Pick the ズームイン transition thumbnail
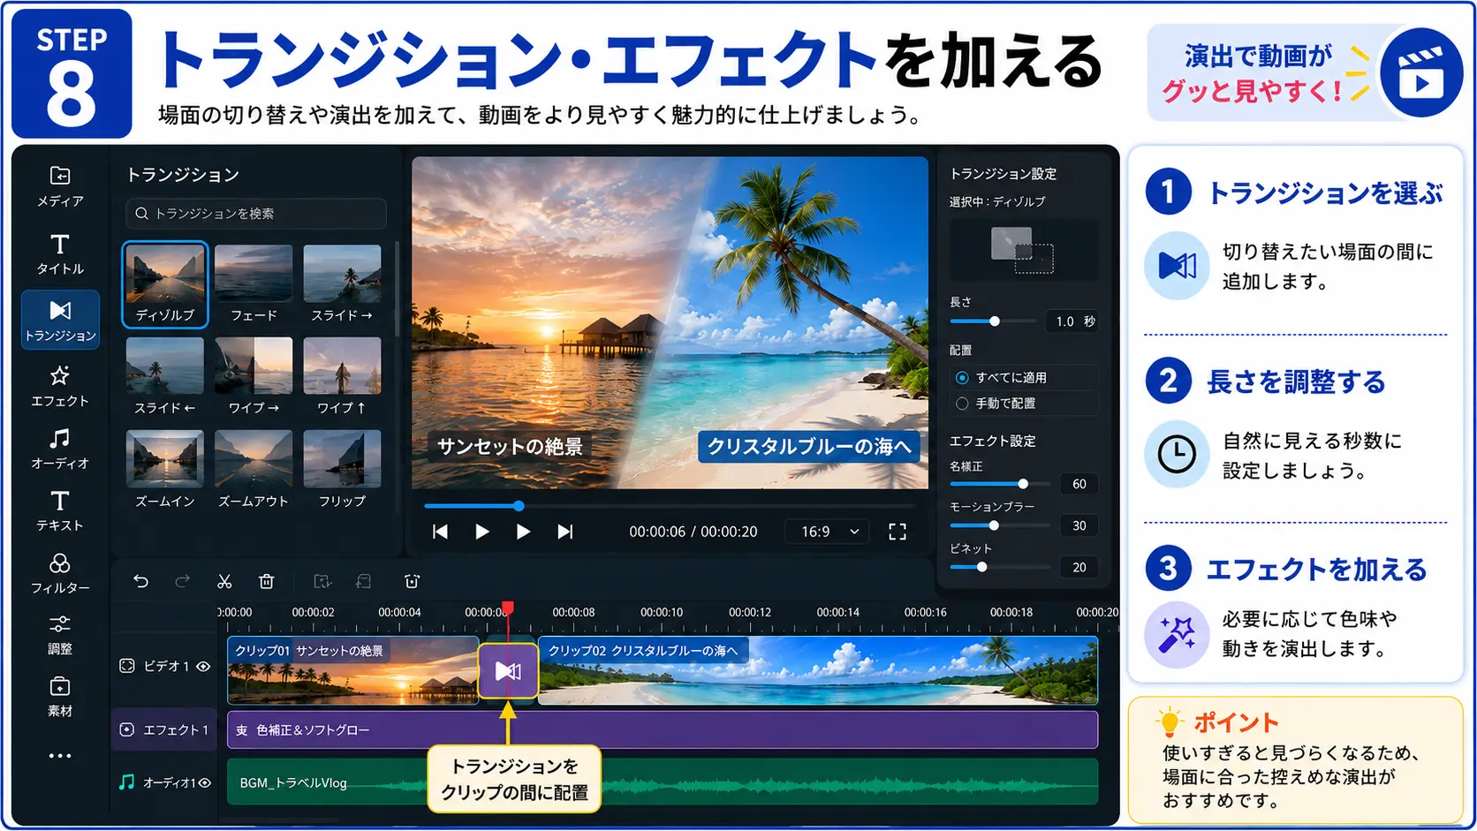The height and width of the screenshot is (831, 1477). tap(165, 470)
